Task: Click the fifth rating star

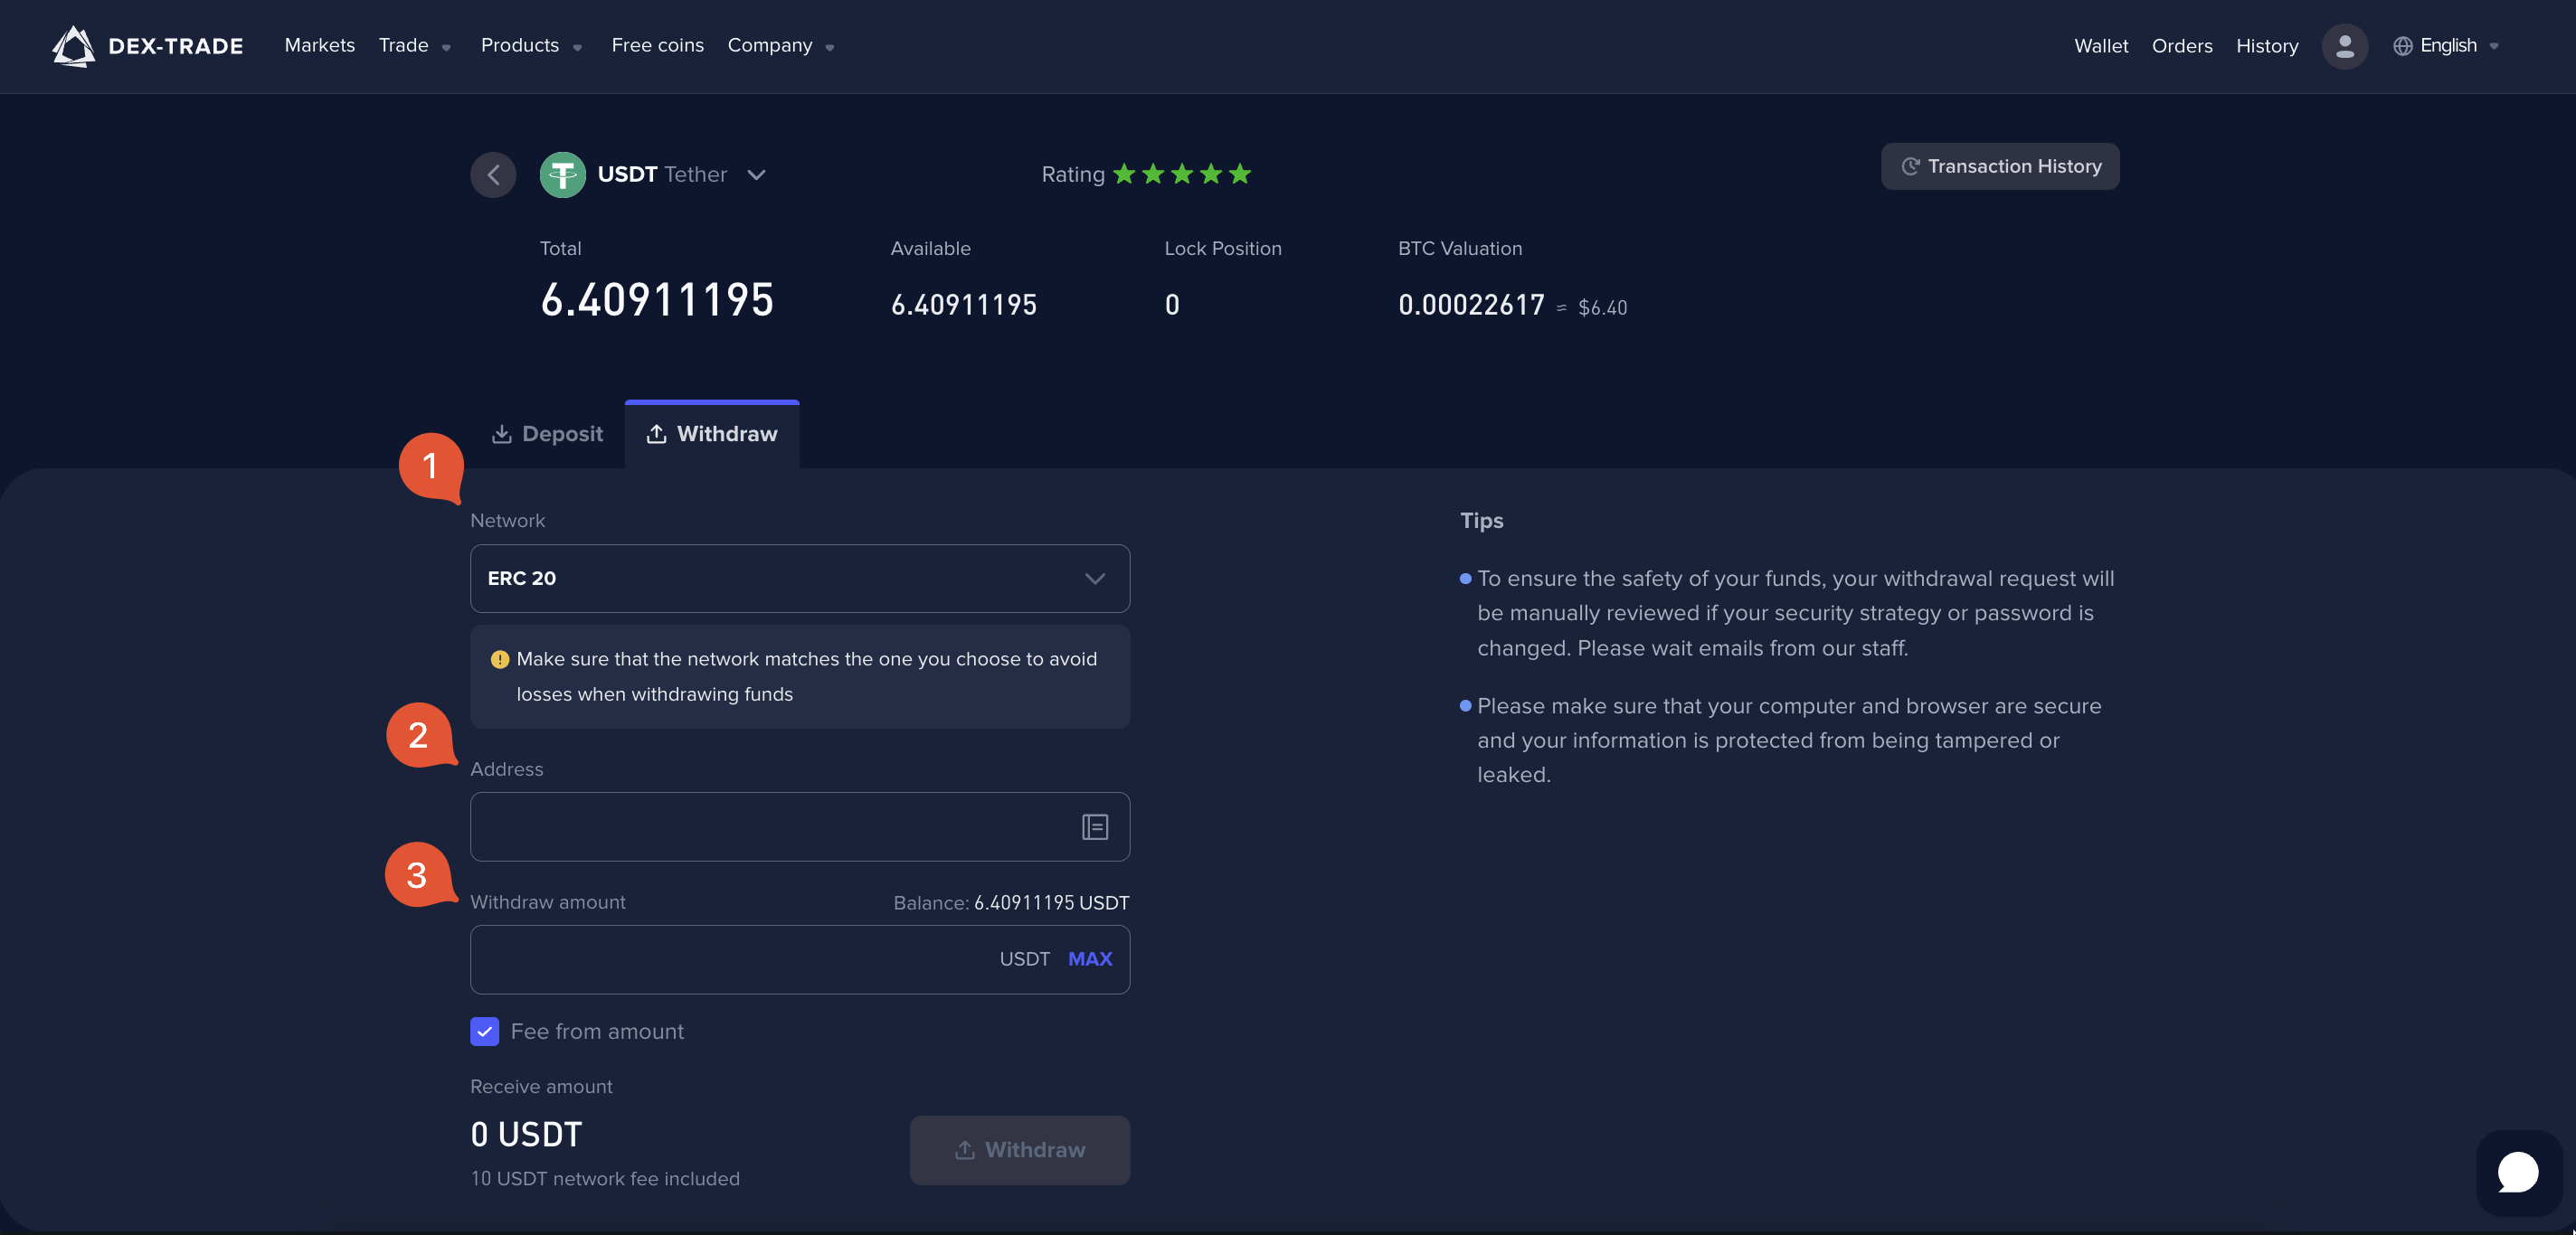Action: 1240,174
